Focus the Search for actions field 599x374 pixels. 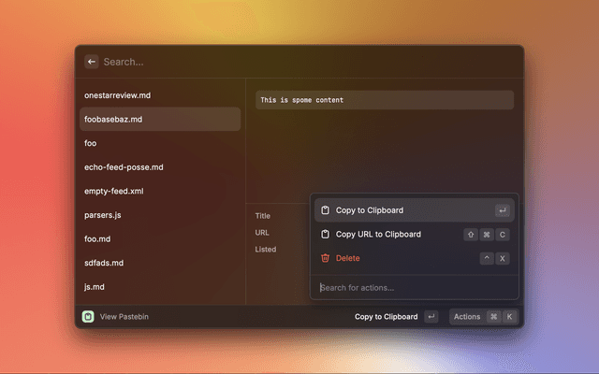(412, 287)
